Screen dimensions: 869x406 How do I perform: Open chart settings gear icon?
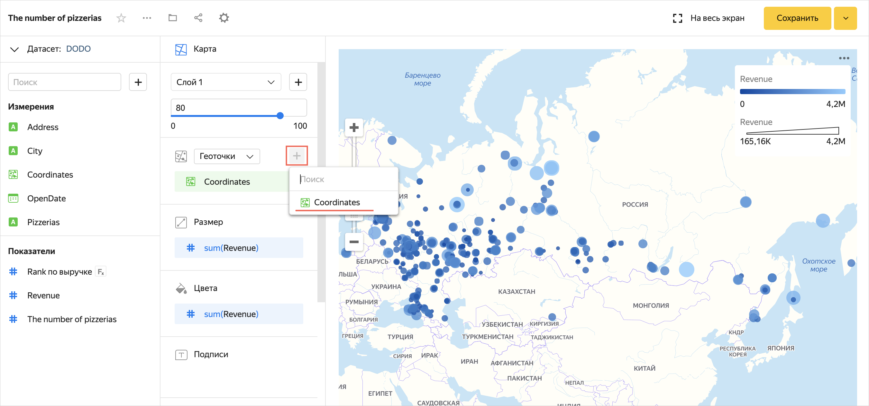pos(224,18)
